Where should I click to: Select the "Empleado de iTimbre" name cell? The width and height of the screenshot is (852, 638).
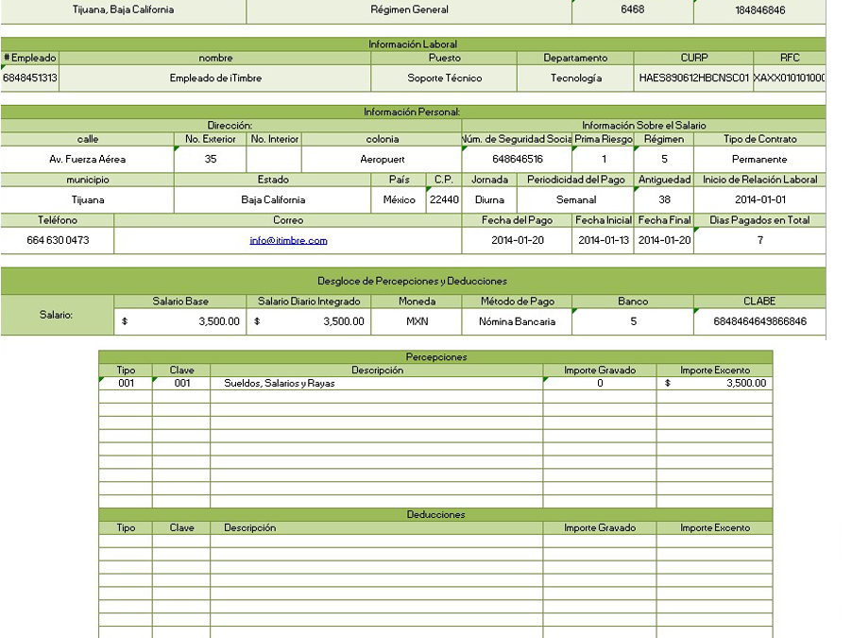215,78
